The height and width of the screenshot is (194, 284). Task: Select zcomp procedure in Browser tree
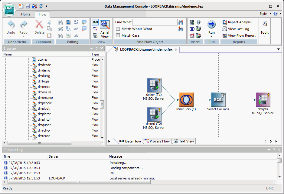pos(42,59)
